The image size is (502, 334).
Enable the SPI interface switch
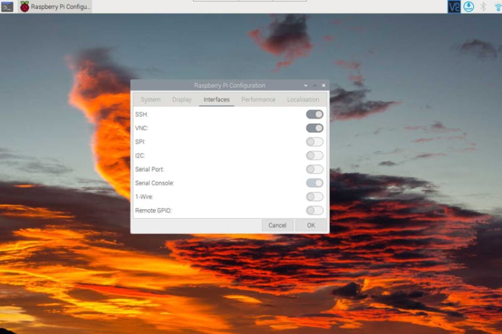314,142
